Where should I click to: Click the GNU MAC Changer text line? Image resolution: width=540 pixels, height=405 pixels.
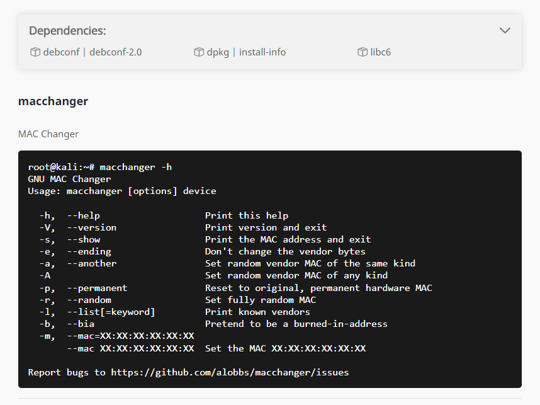click(69, 178)
